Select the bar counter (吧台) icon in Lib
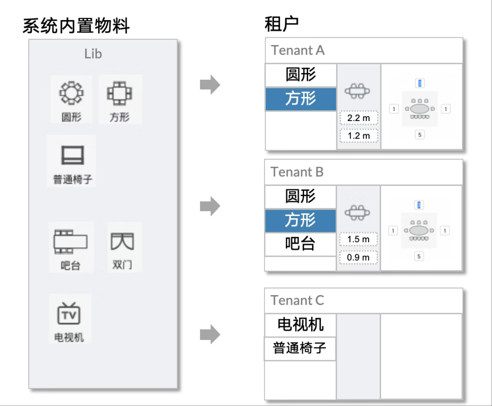The image size is (492, 406). pos(71,242)
